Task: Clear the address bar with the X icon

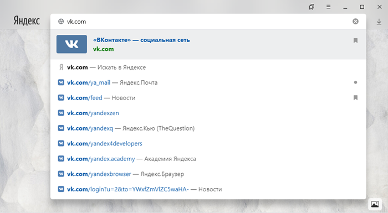Action: [x=355, y=22]
